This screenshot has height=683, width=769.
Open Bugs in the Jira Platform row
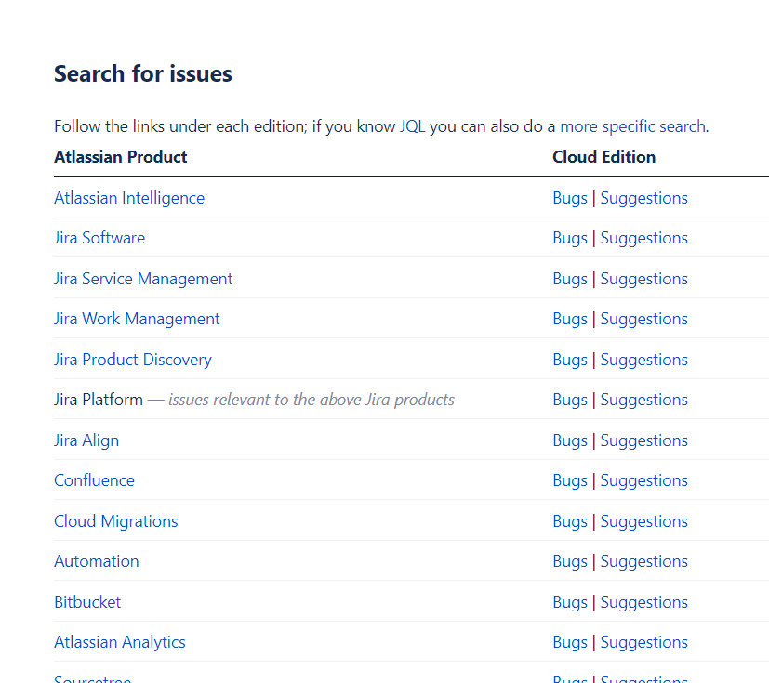pos(570,400)
